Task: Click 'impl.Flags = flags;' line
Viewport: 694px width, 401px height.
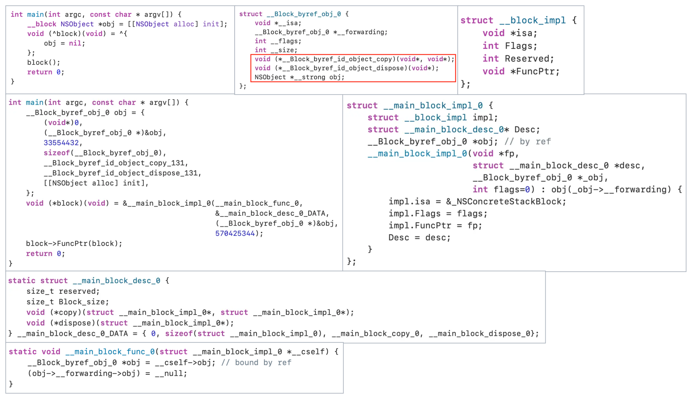Action: click(438, 214)
